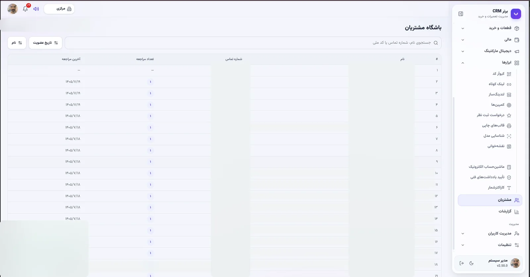The width and height of the screenshot is (530, 277).
Task: Click the نقشه‌خوانی icon
Action: pos(509,146)
